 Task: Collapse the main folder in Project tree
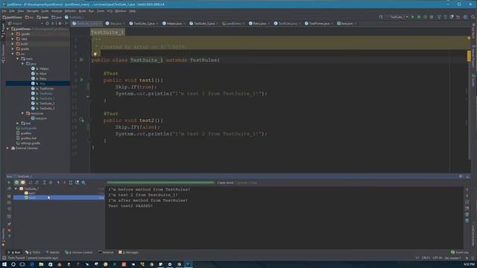pyautogui.click(x=18, y=59)
